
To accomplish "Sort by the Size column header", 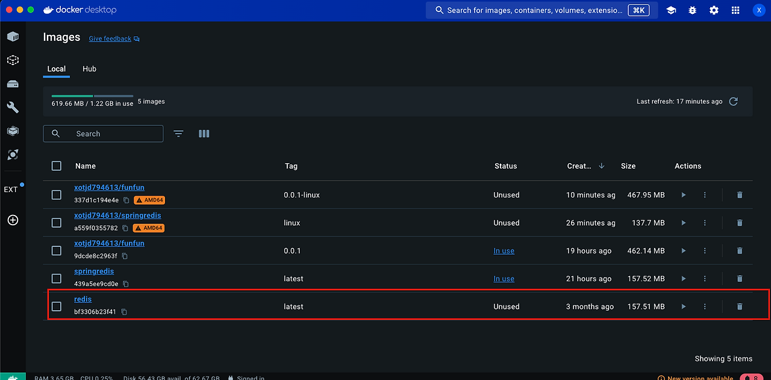I will (x=628, y=166).
